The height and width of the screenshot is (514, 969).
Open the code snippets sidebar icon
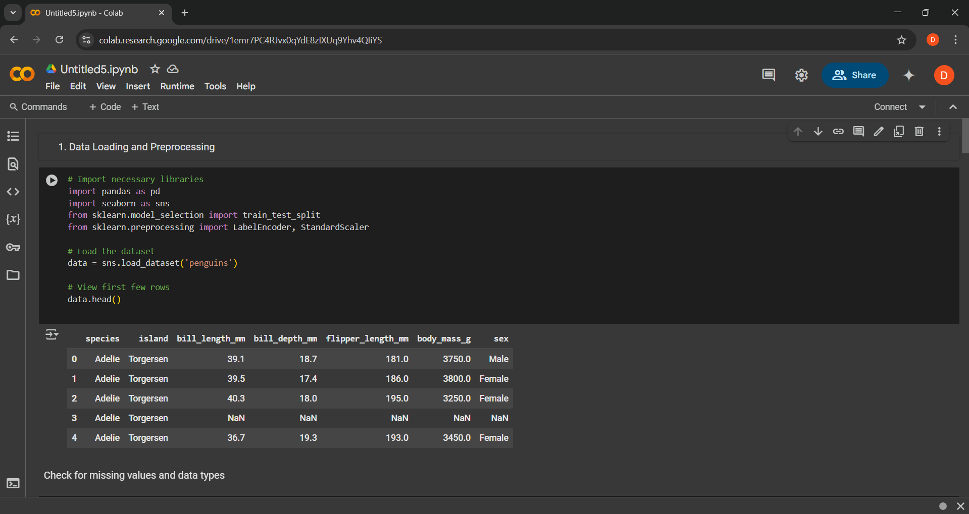click(x=13, y=192)
